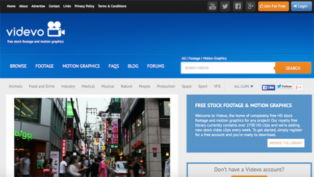Image resolution: width=314 pixels, height=177 pixels.
Task: Open the Google Plus icon in top bar
Action: pos(251,6)
